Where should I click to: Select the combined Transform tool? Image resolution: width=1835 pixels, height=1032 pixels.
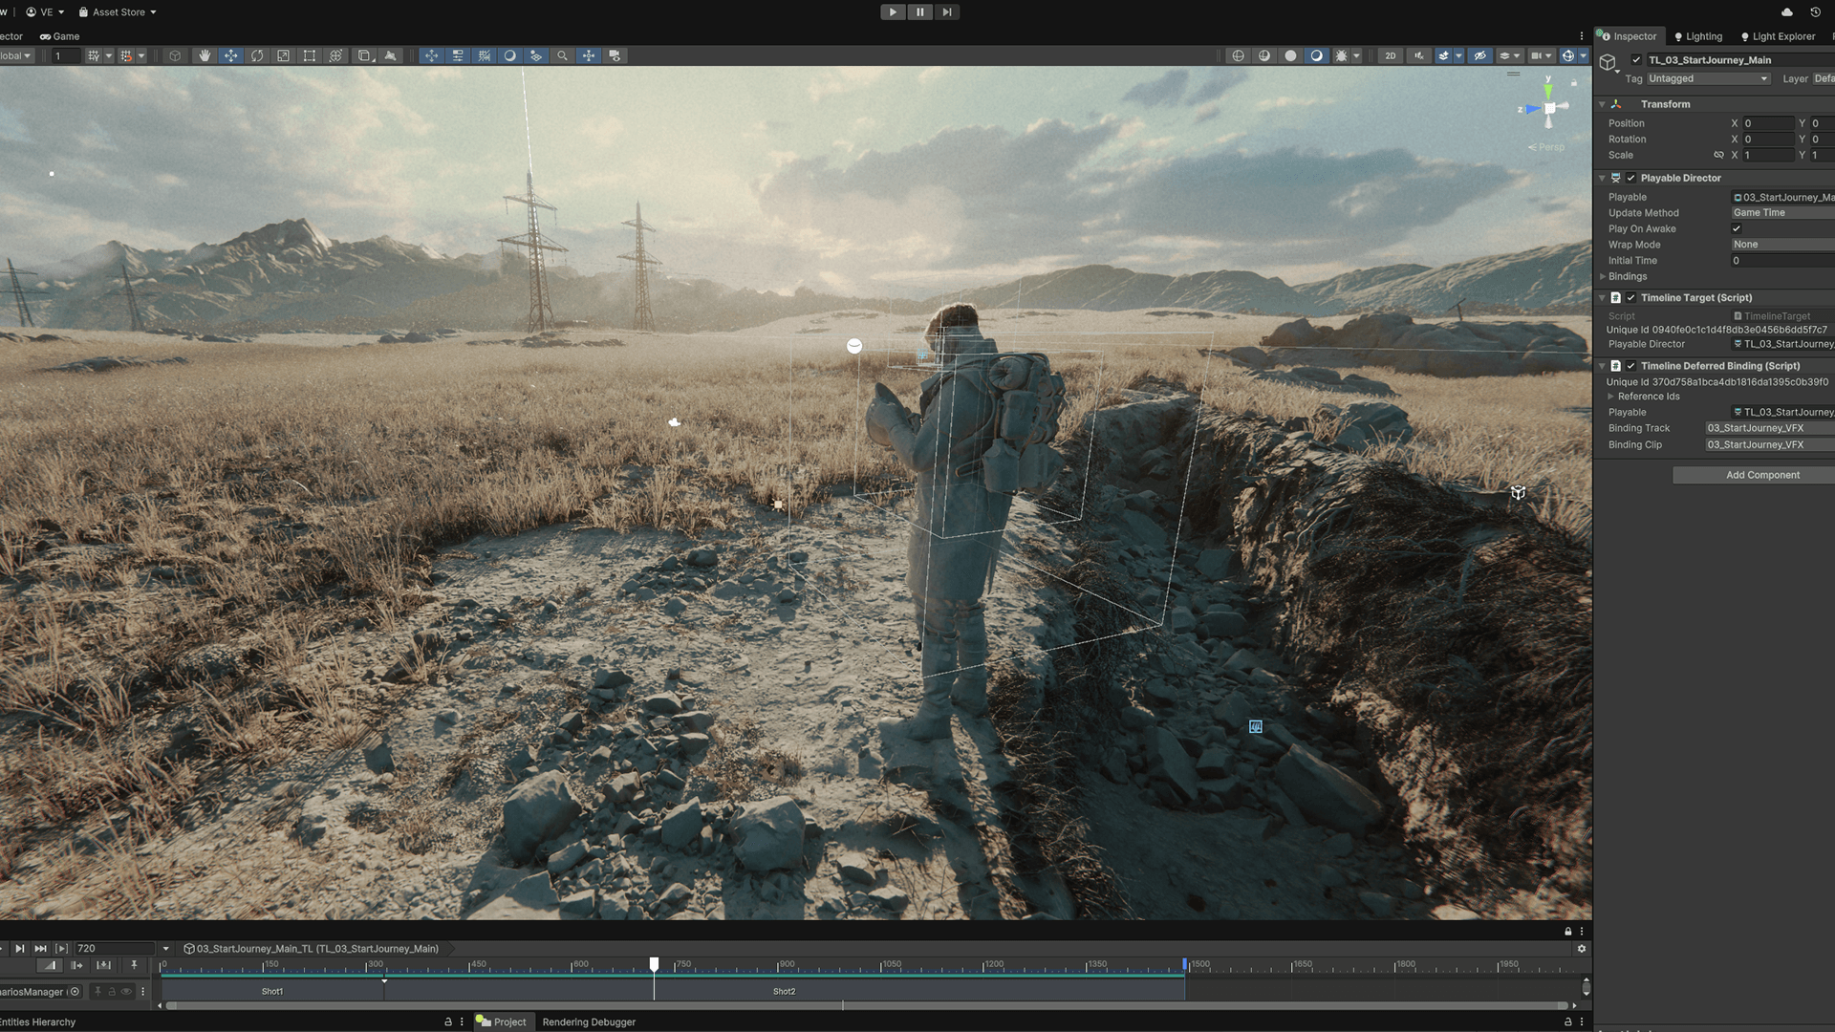coord(335,55)
